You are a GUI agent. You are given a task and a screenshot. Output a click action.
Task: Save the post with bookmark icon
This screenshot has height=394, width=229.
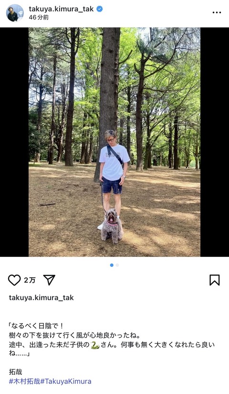[x=215, y=280]
